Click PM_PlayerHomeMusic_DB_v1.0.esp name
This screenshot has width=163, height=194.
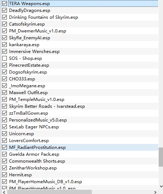(46, 182)
